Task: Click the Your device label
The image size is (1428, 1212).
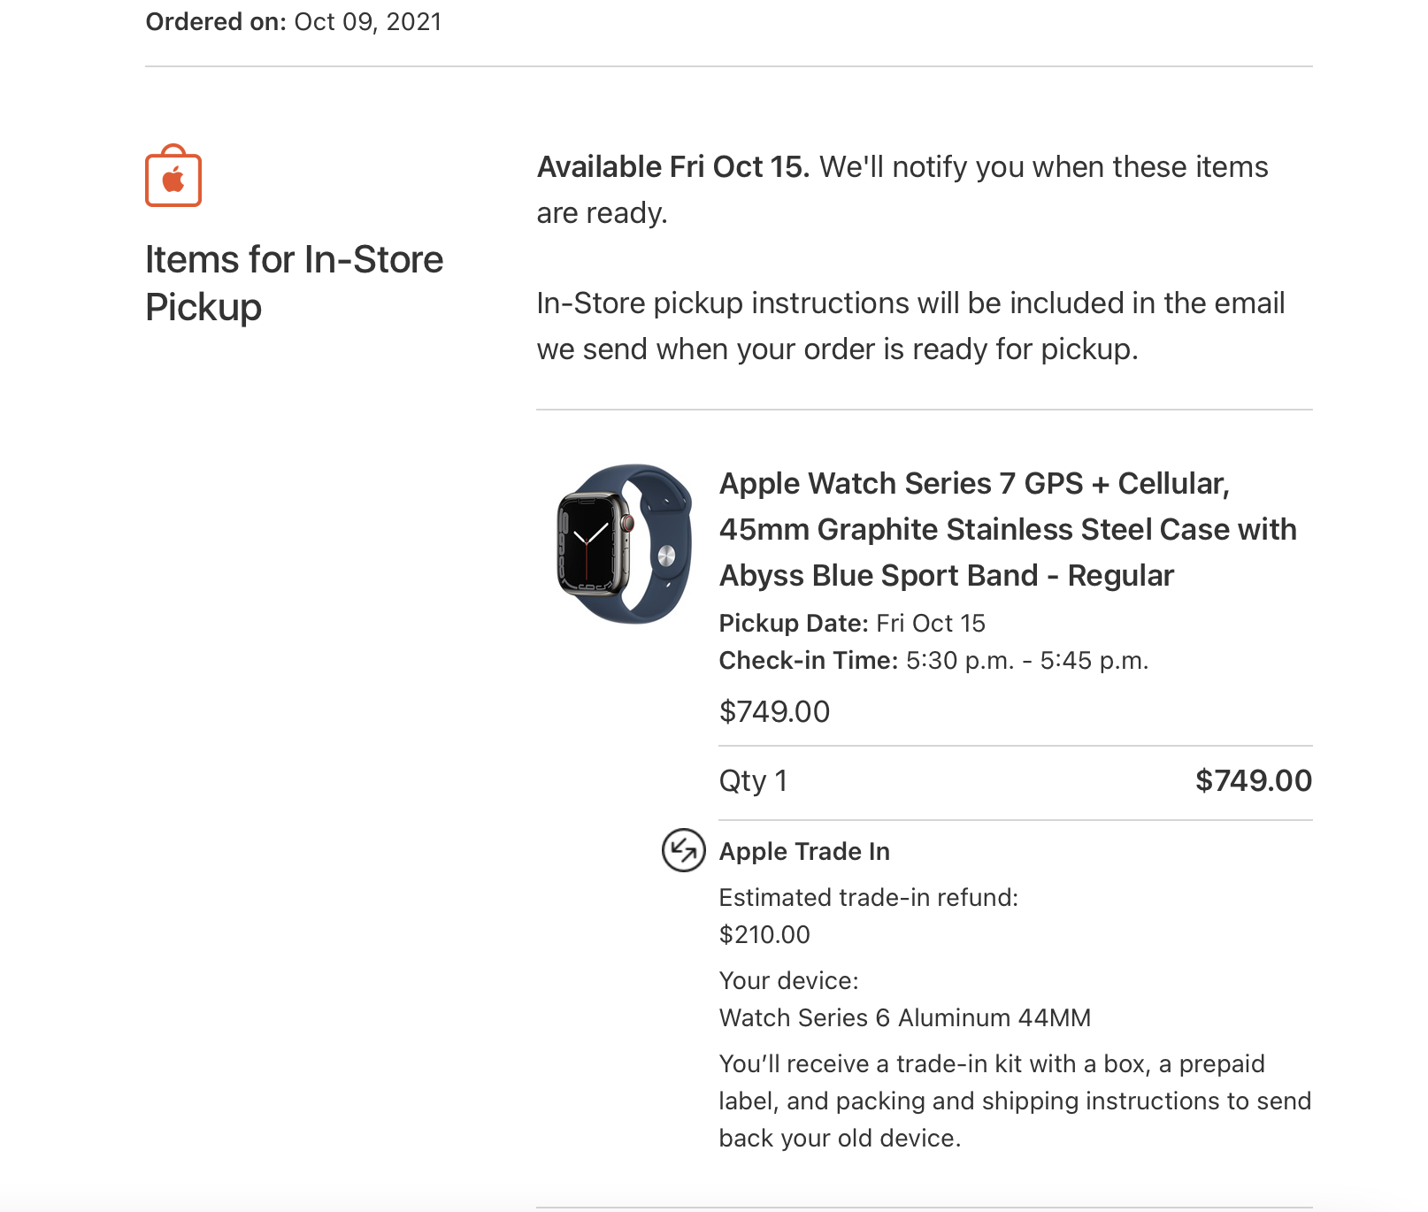Action: [788, 981]
